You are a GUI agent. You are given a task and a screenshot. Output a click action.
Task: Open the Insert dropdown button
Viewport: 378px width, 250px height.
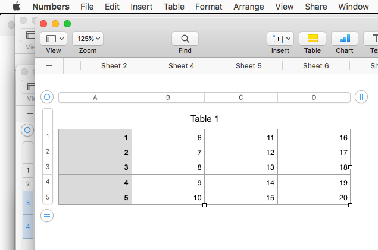(x=280, y=39)
